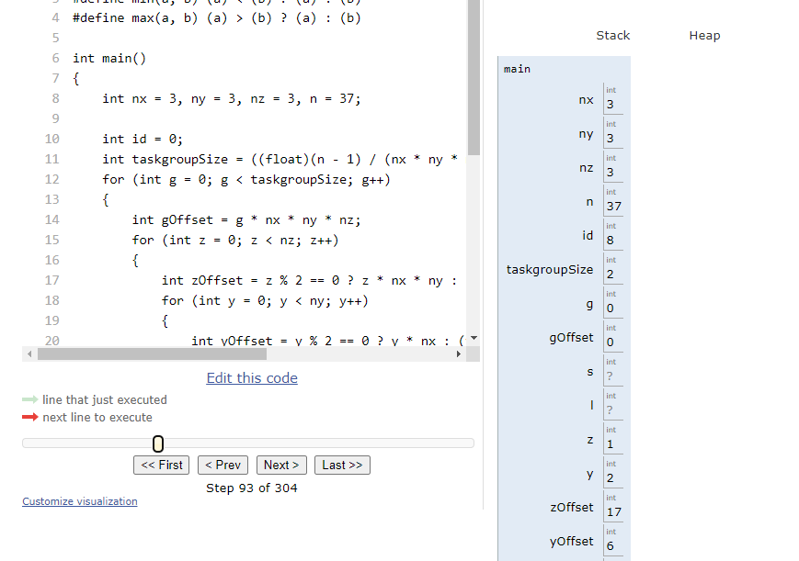Select the 'main' stack frame label
The height and width of the screenshot is (561, 799).
click(x=517, y=69)
